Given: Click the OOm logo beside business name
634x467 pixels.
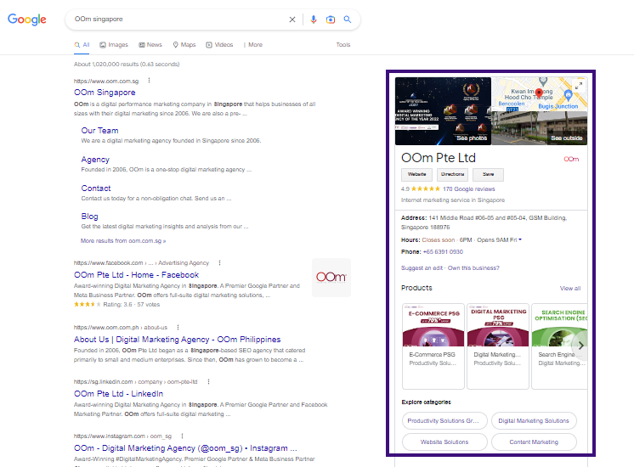Looking at the screenshot, I should (571, 159).
